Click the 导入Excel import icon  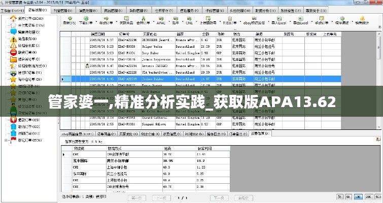point(279,19)
